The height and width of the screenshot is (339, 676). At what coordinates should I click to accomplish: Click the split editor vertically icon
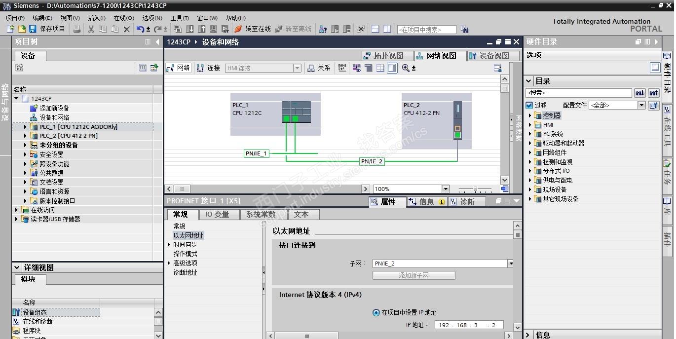tap(387, 29)
